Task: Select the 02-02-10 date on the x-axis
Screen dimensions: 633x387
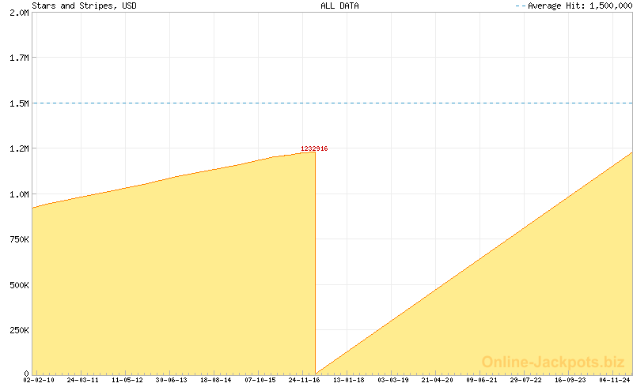Action: 40,380
